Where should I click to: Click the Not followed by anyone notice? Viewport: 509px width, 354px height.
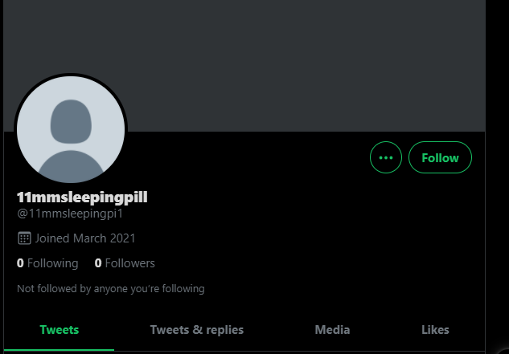pos(111,288)
